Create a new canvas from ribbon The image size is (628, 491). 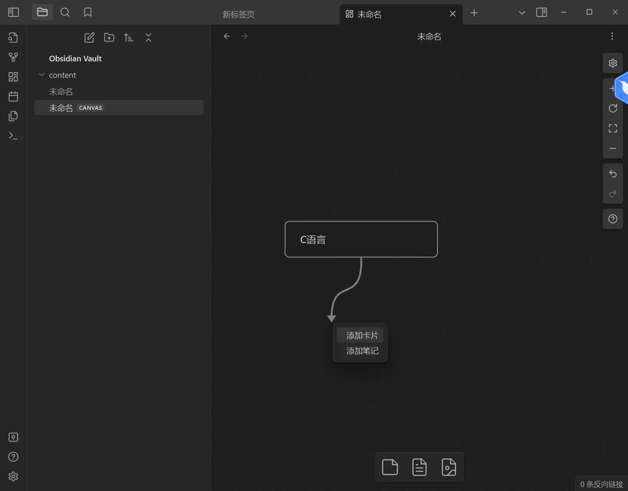click(x=13, y=76)
